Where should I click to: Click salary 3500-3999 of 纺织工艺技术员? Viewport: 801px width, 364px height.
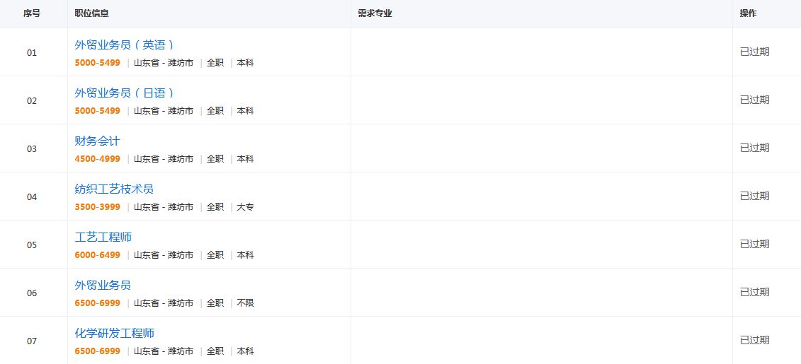98,207
